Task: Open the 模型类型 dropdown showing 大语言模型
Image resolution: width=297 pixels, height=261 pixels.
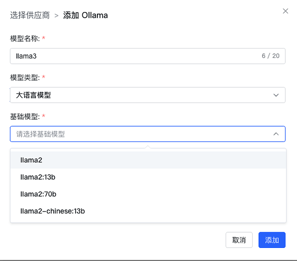Action: 147,95
